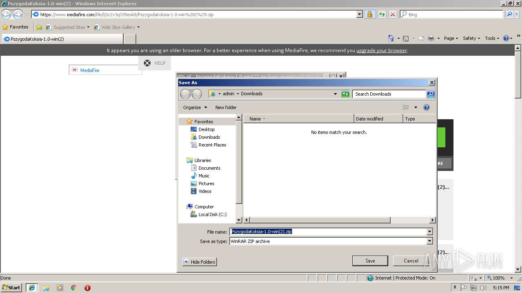Open the Bing search provider dropdown
Image resolution: width=522 pixels, height=293 pixels.
(517, 14)
